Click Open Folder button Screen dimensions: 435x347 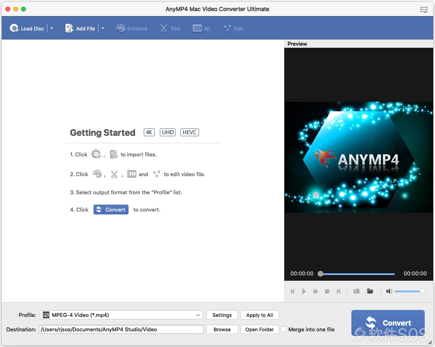point(260,329)
